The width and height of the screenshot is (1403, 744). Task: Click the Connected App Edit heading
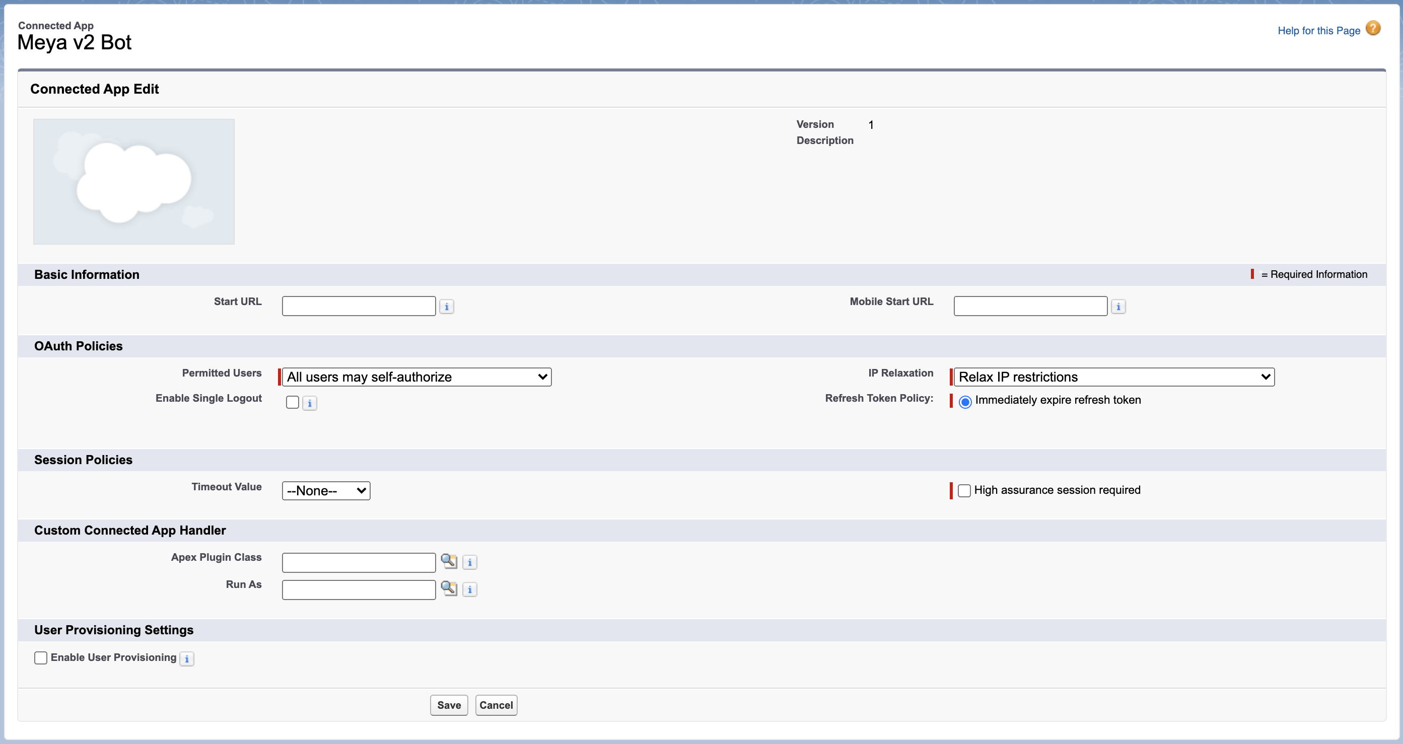tap(94, 89)
